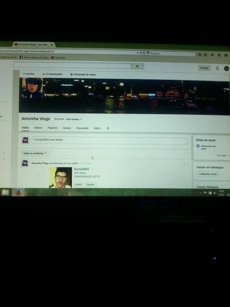Click the Firefox icon in the taskbar

click(18, 192)
